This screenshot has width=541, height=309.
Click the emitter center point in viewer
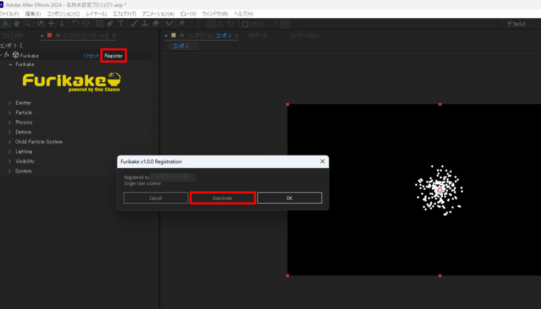[x=440, y=190]
